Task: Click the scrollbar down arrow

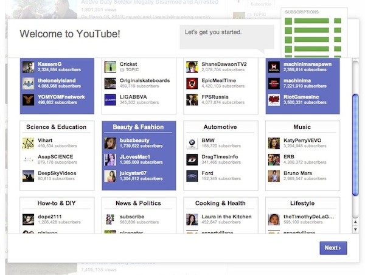Action: pos(355,230)
